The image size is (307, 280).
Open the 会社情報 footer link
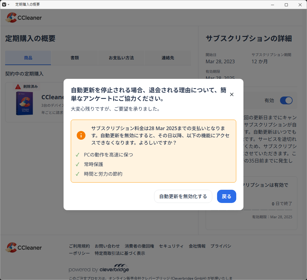pos(197,246)
